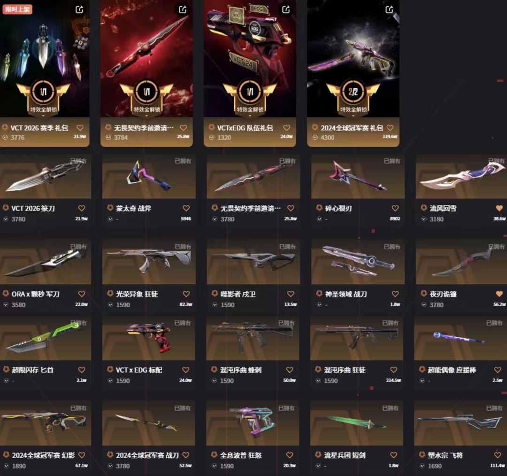Toggle heart on 流风回雪 skin
Image resolution: width=507 pixels, height=476 pixels.
click(499, 208)
